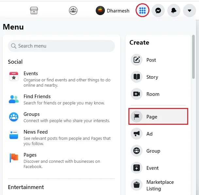Click 'Connect with people who share' description
The image size is (199, 195).
click(67, 121)
